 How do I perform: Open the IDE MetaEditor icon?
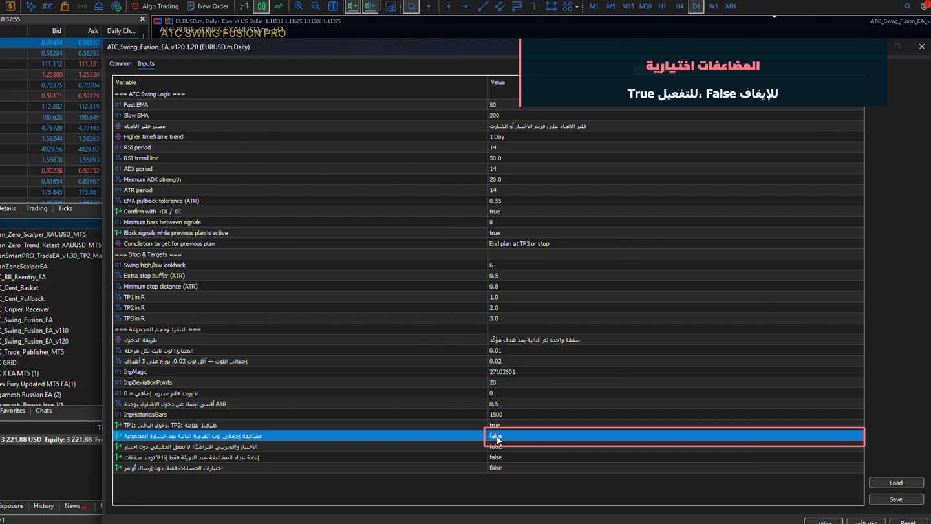47,6
